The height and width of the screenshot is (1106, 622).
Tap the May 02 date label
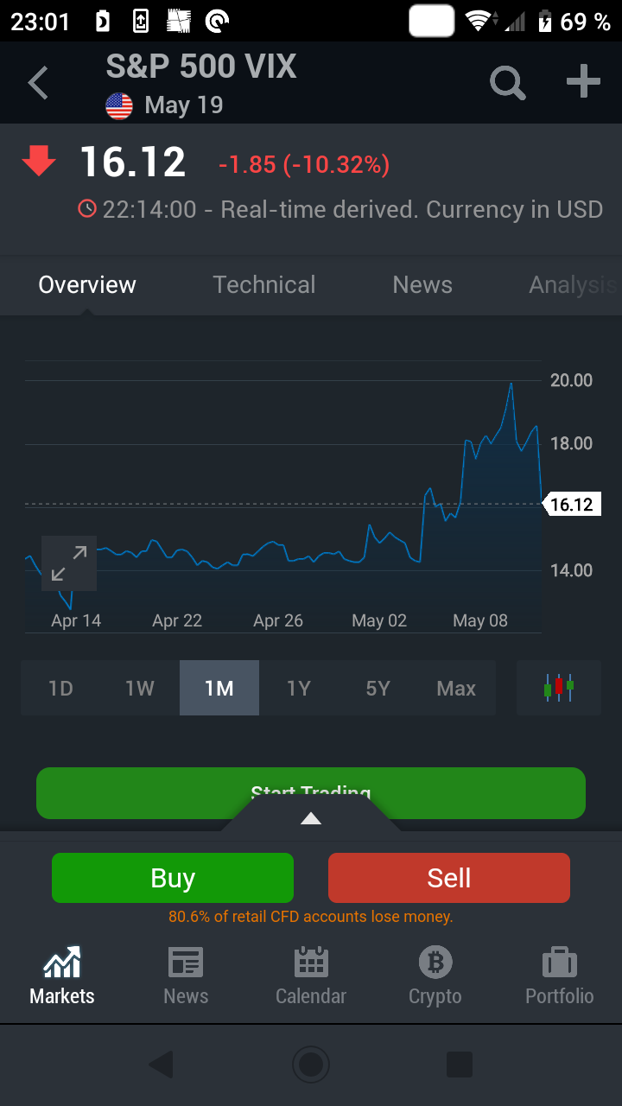pos(379,620)
